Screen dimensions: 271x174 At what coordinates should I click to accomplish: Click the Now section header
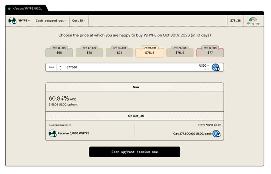pos(135,87)
